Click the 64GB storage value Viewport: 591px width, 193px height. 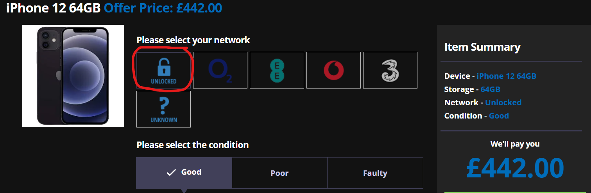pyautogui.click(x=490, y=89)
